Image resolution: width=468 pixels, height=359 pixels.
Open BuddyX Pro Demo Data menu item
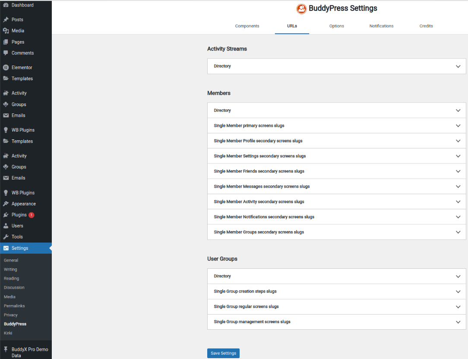(x=29, y=352)
